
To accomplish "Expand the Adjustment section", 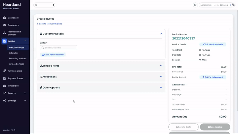I will click(161, 77).
